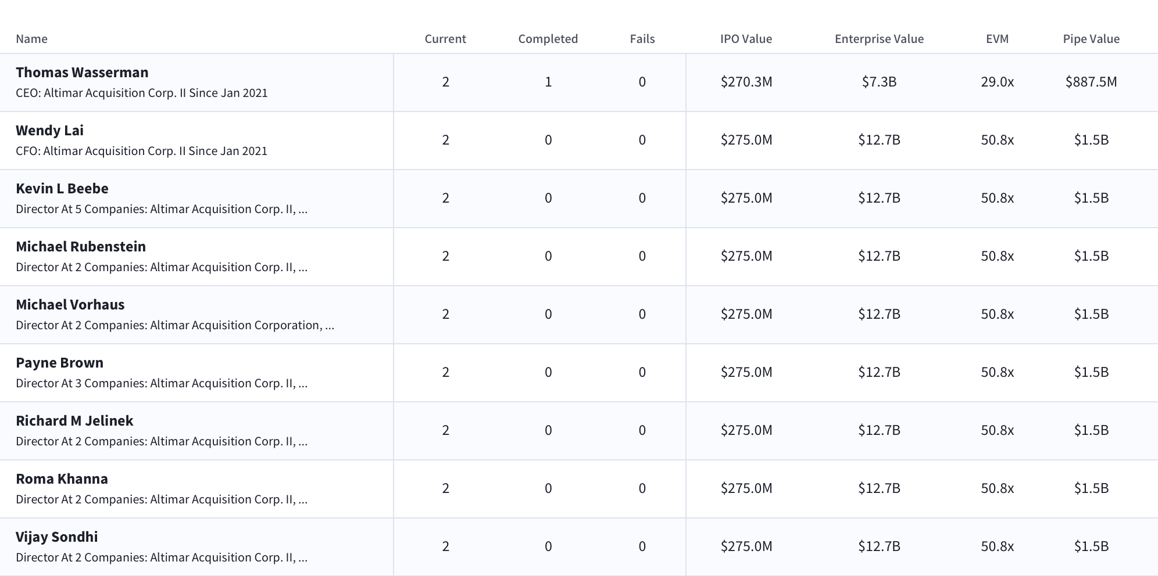
Task: Select Wendy Lai's $12.7B Enterprise Value
Action: [x=880, y=140]
